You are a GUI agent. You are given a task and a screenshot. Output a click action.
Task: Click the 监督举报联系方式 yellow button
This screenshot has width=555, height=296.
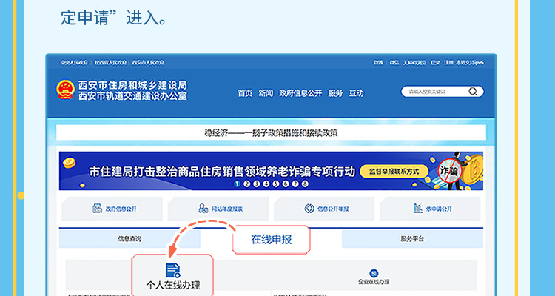point(394,172)
